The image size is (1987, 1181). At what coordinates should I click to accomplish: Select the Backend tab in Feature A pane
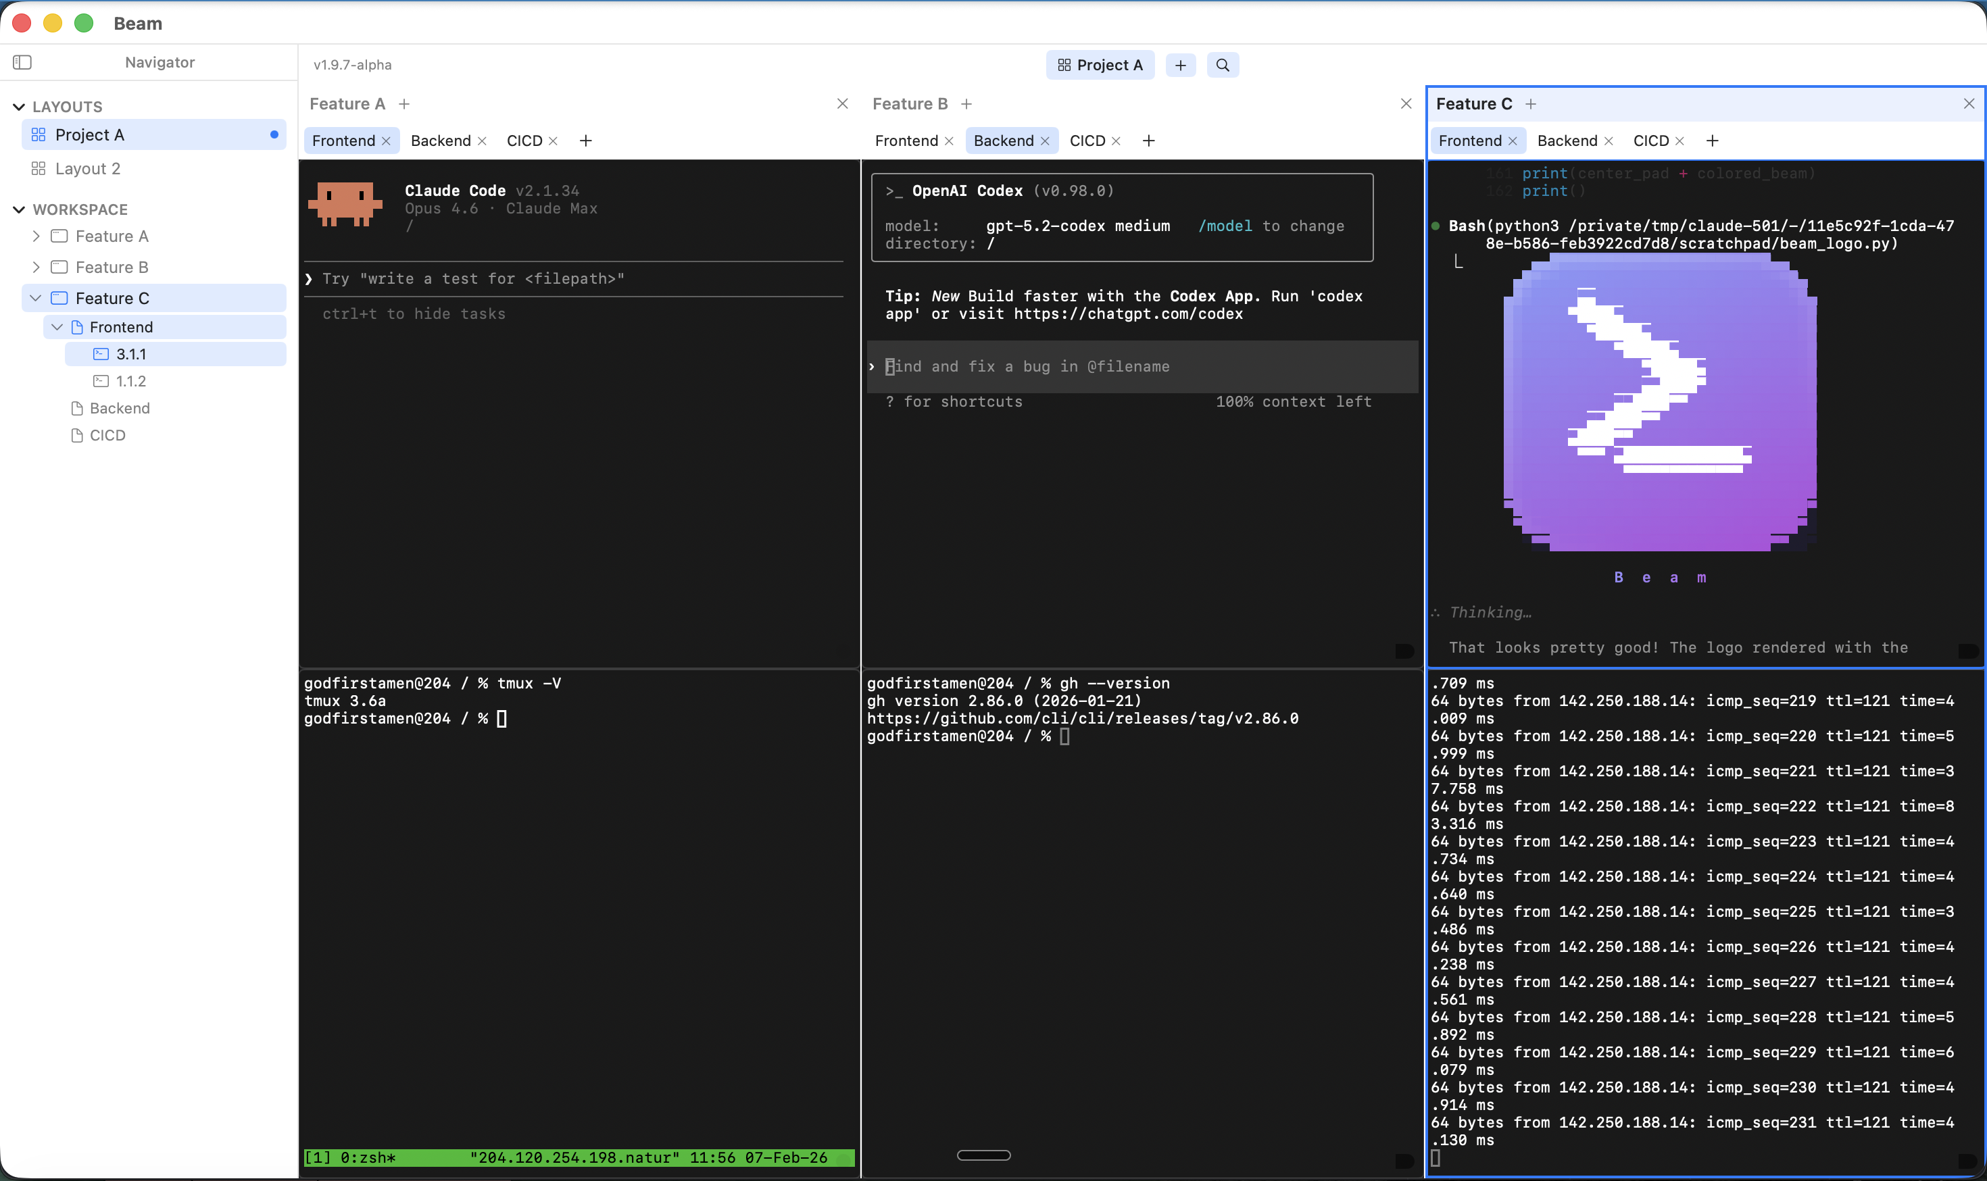click(443, 140)
